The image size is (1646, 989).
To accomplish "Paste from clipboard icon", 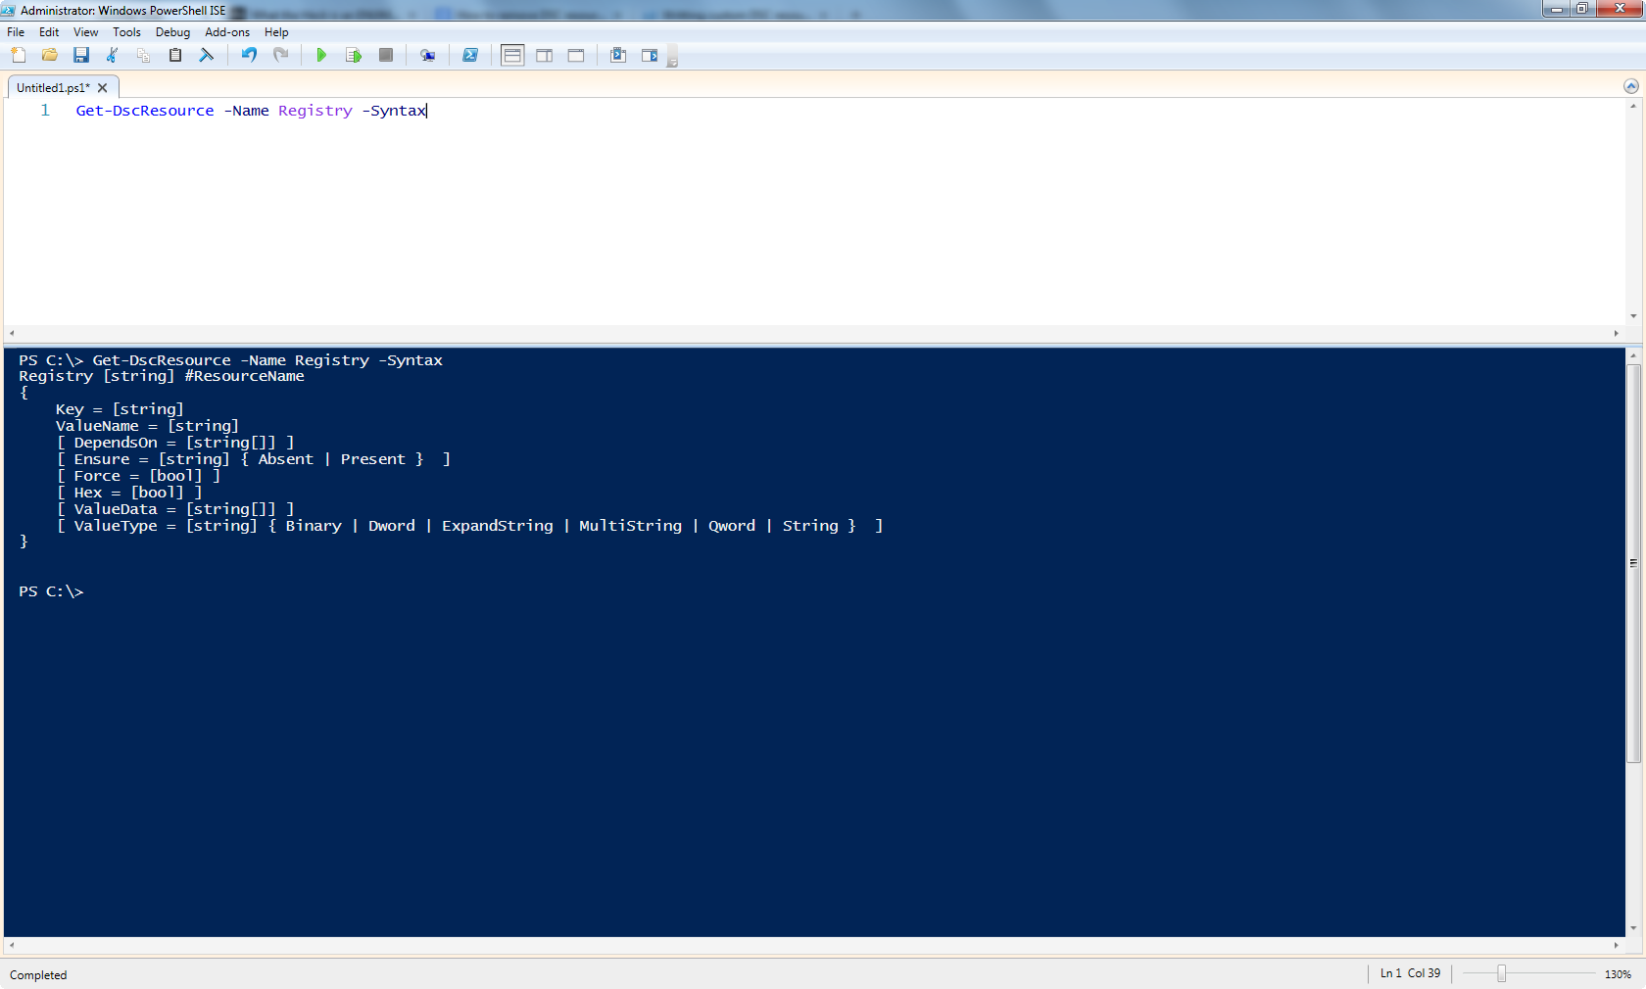I will point(175,56).
